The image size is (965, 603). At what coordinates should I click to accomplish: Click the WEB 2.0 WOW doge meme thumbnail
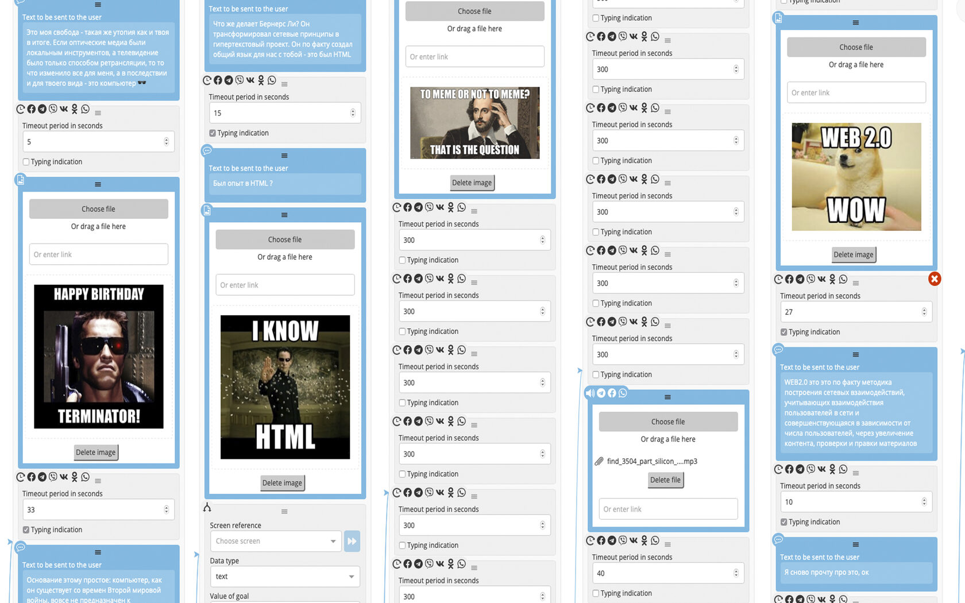(x=856, y=177)
